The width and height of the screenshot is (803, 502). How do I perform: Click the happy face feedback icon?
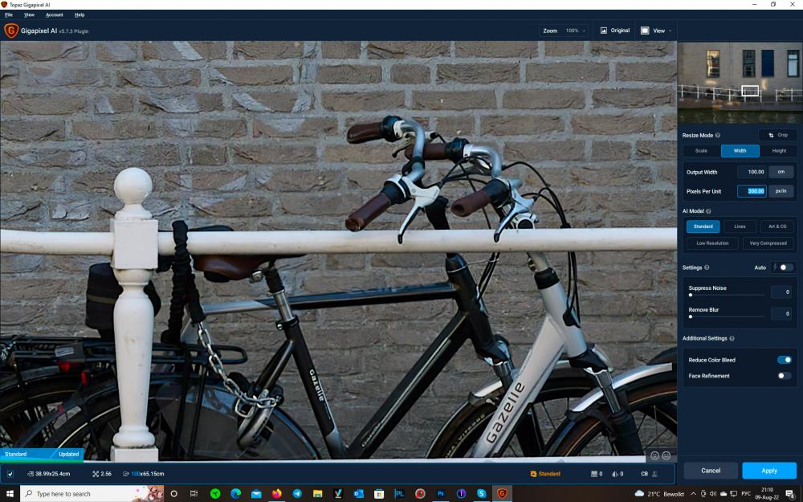654,455
